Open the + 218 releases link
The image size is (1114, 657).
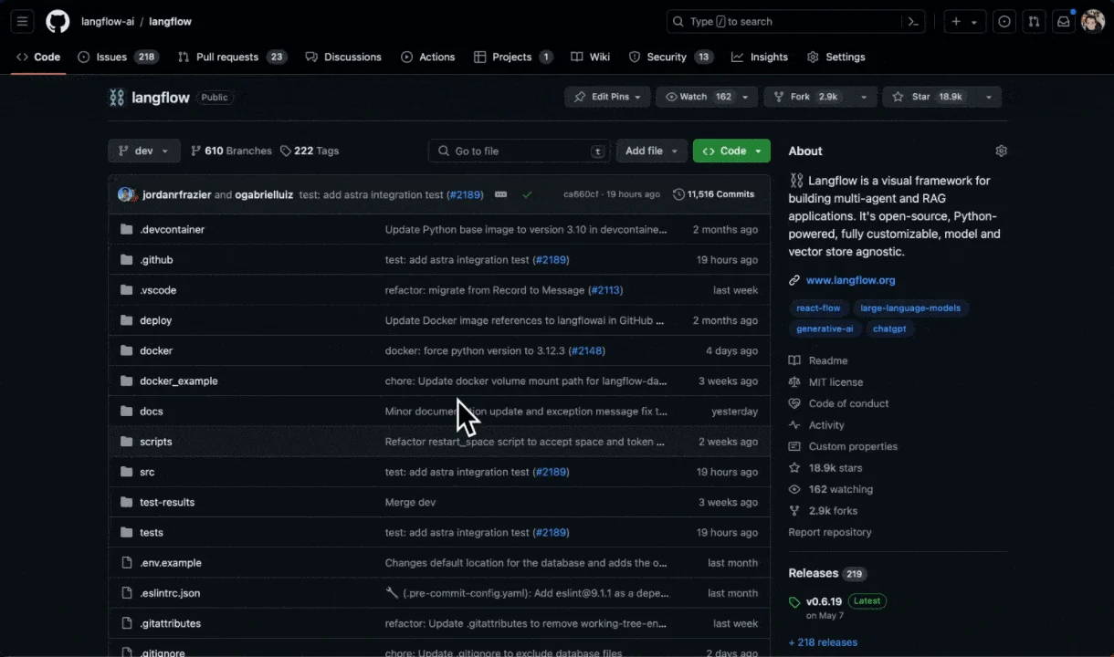click(823, 642)
